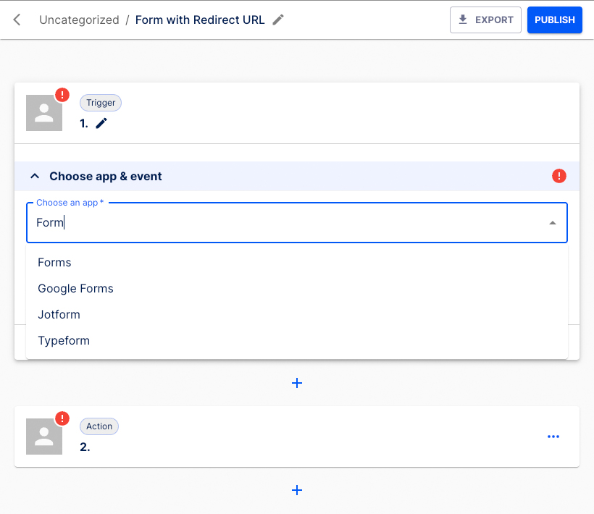The height and width of the screenshot is (514, 594).
Task: Select Typeform from the suggestions
Action: pyautogui.click(x=64, y=340)
